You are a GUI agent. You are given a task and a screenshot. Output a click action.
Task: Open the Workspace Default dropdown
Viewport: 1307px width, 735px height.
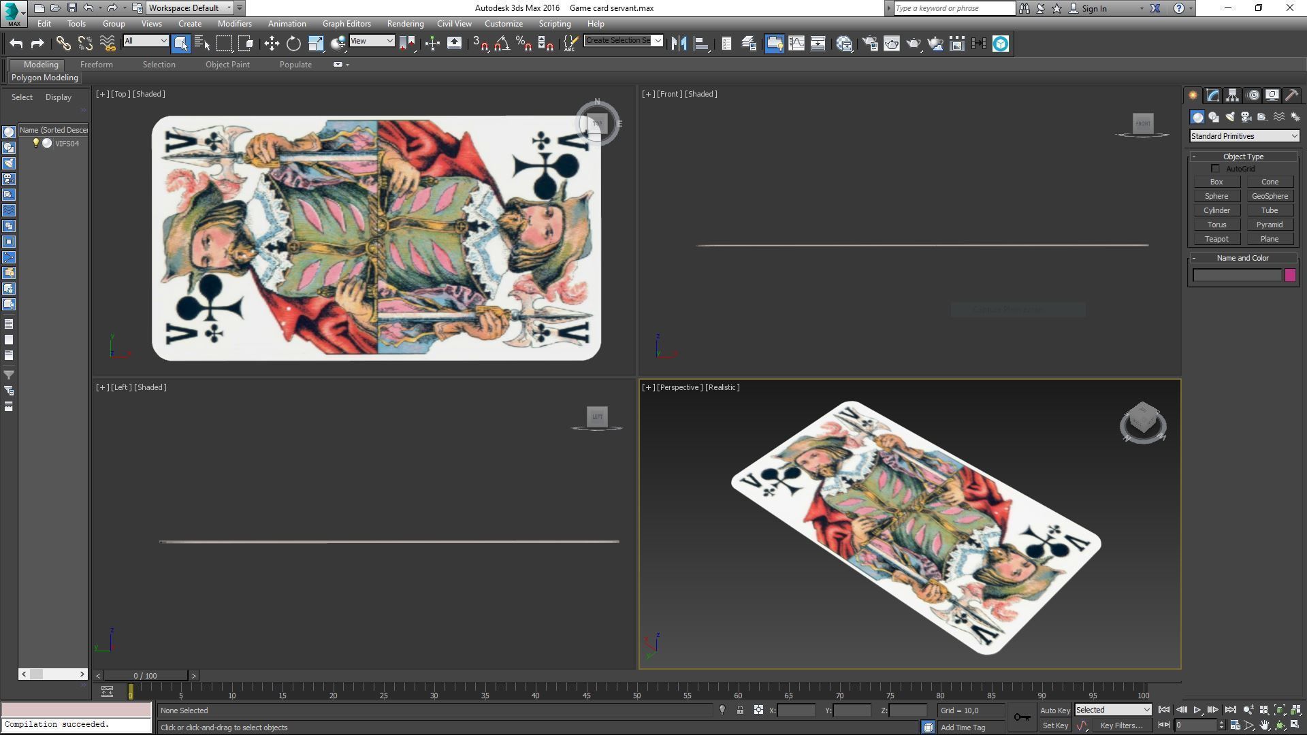coord(190,8)
